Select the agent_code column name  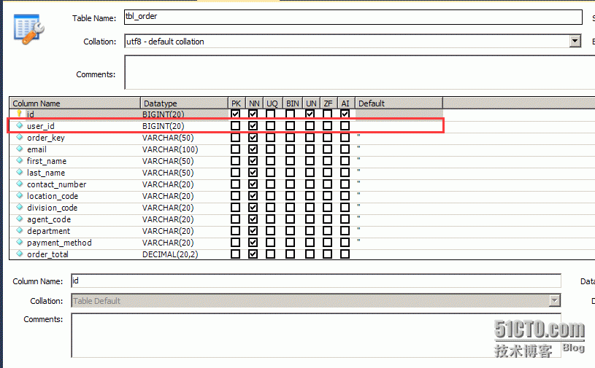[49, 219]
